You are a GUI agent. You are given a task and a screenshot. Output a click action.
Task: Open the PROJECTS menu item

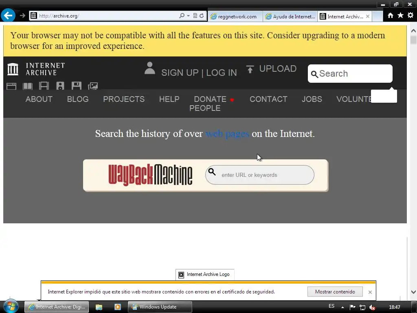pyautogui.click(x=124, y=99)
